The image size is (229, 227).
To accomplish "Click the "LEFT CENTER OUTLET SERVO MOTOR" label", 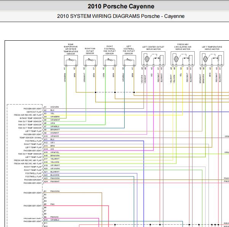I will [153, 48].
